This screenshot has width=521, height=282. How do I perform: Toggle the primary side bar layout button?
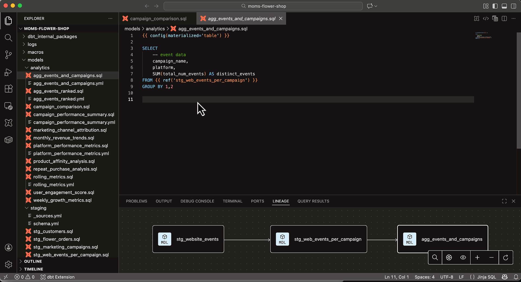[495, 6]
